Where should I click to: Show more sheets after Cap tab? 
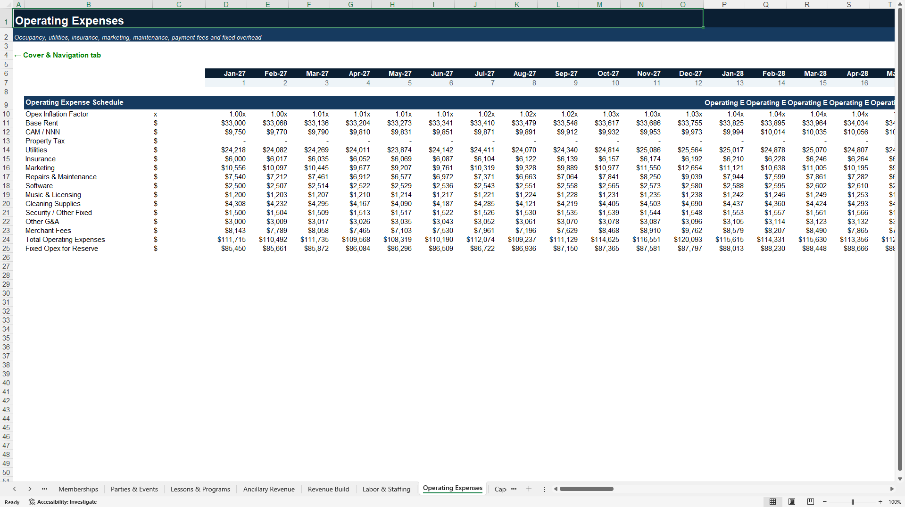click(x=514, y=489)
